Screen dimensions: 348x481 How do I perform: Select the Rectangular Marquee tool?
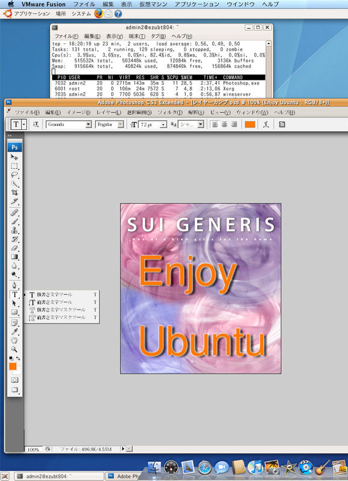click(x=14, y=167)
